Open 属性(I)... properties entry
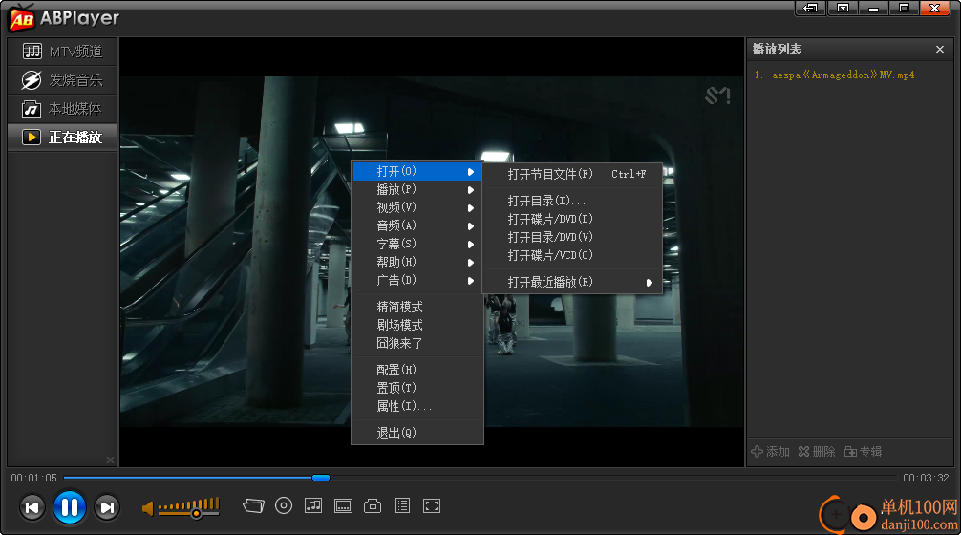This screenshot has height=535, width=961. coord(417,406)
